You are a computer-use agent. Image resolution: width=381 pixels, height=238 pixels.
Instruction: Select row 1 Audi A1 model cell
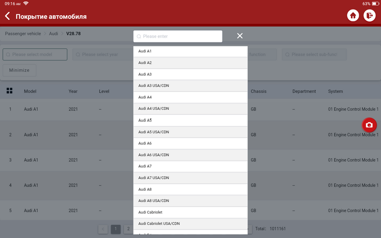click(31, 109)
